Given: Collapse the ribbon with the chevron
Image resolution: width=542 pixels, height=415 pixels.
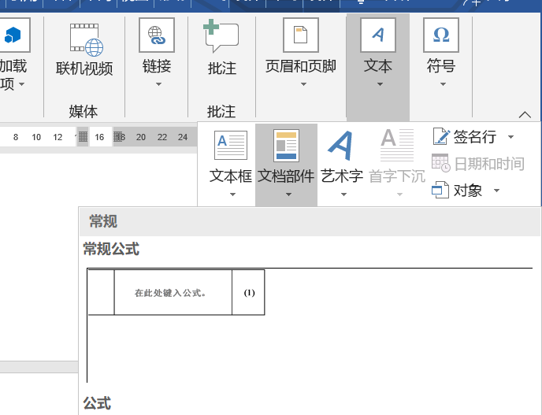Looking at the screenshot, I should (x=525, y=114).
